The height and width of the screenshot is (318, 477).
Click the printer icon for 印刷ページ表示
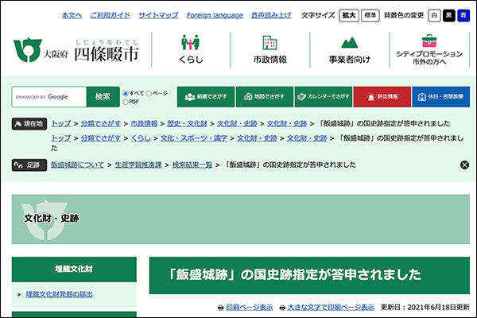(221, 308)
